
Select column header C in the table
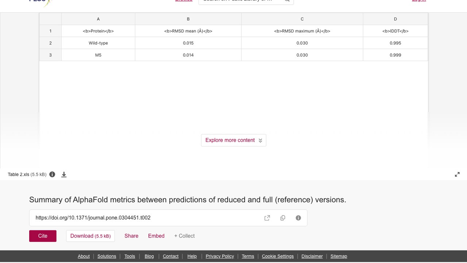(x=302, y=19)
